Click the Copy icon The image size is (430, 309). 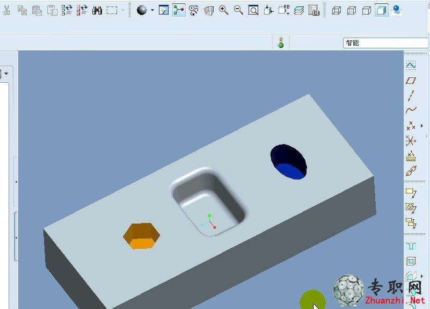pyautogui.click(x=22, y=10)
